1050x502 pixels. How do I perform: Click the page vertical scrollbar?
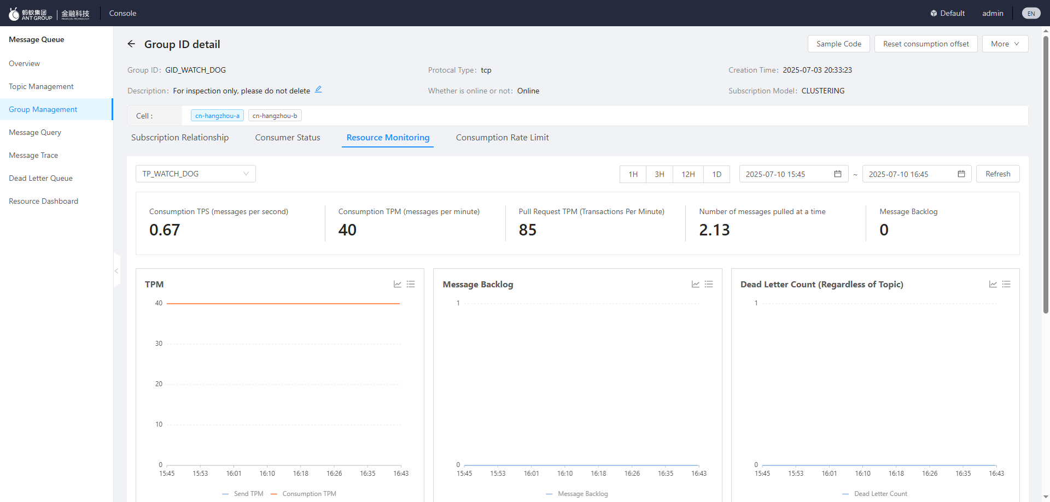[x=1046, y=175]
